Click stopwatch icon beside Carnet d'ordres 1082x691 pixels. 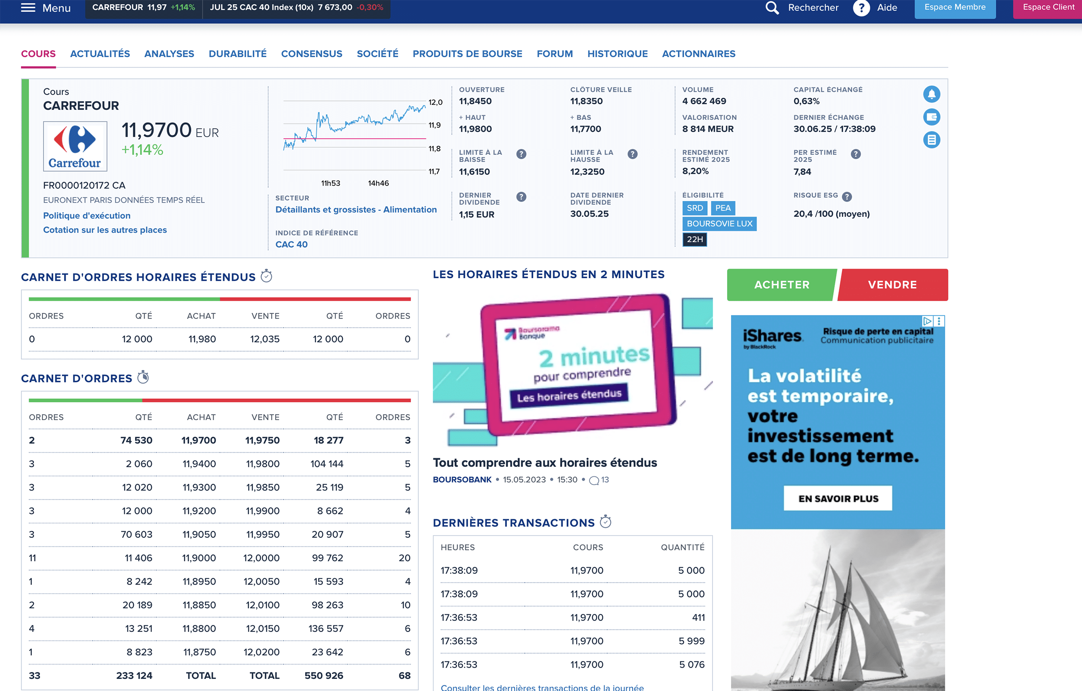pyautogui.click(x=143, y=377)
